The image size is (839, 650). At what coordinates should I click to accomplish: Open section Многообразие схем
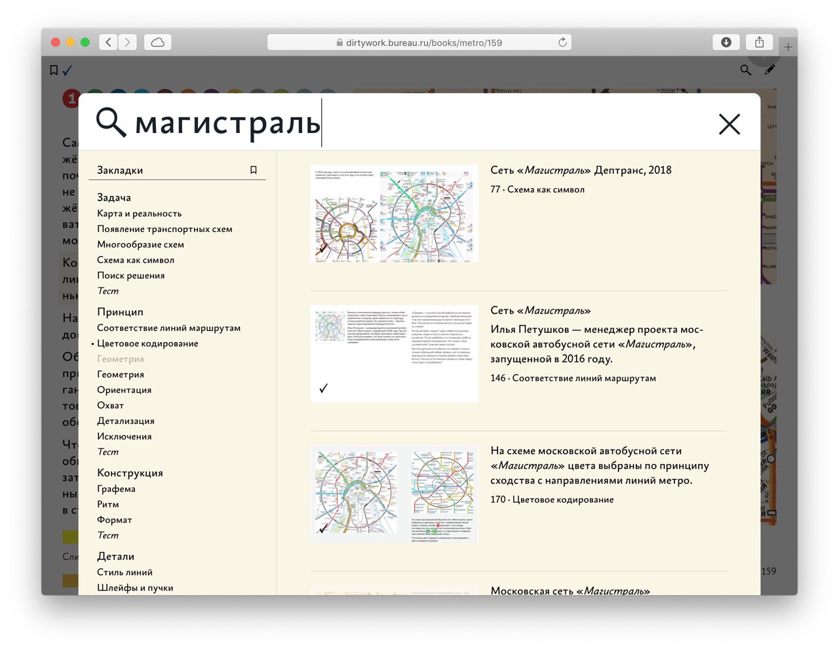[140, 244]
